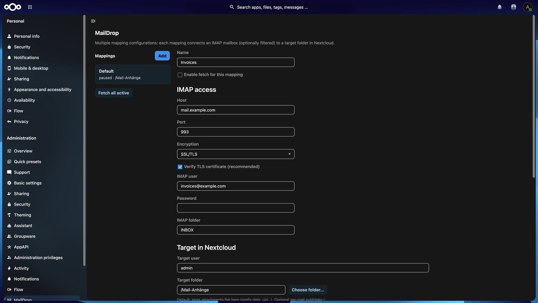Click the Host input field
Image resolution: width=538 pixels, height=303 pixels.
click(x=235, y=110)
